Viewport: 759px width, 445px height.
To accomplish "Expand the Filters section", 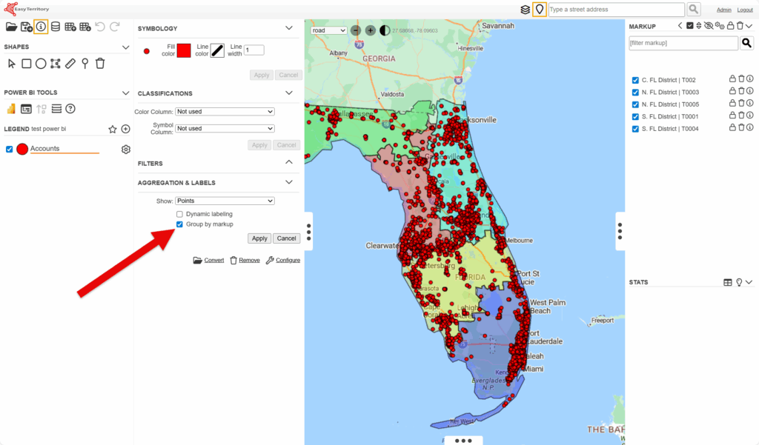I will [289, 162].
